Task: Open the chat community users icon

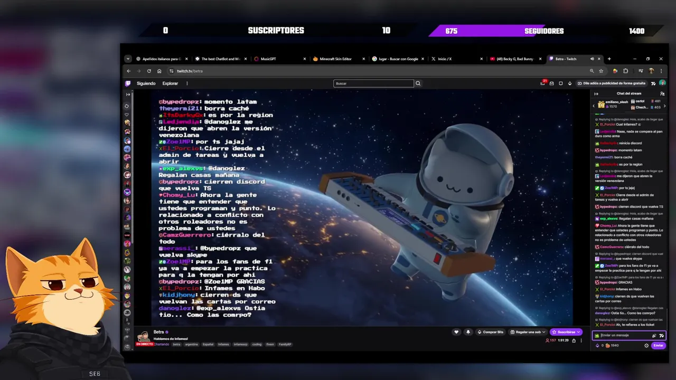Action: (662, 94)
